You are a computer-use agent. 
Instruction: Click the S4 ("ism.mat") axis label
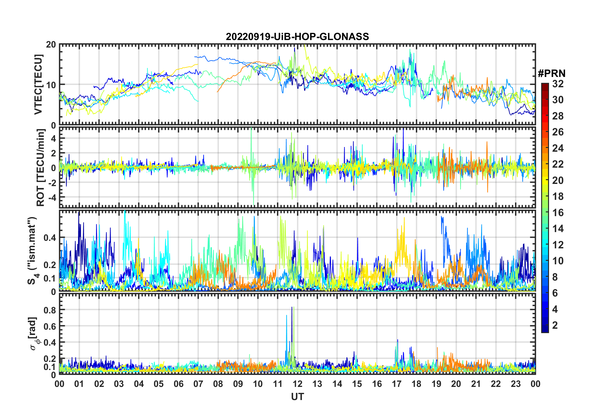[x=32, y=251]
